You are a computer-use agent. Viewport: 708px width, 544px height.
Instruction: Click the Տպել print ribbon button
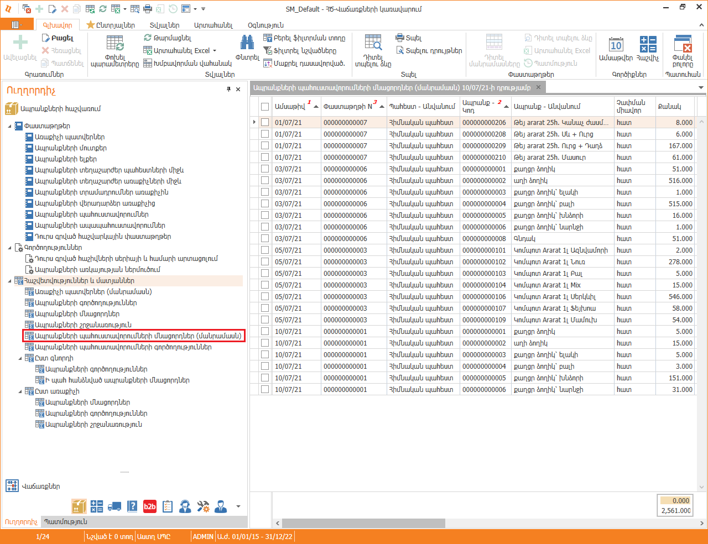[x=409, y=38]
